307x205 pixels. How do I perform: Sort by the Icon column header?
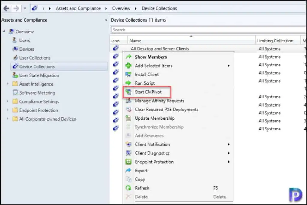click(115, 41)
